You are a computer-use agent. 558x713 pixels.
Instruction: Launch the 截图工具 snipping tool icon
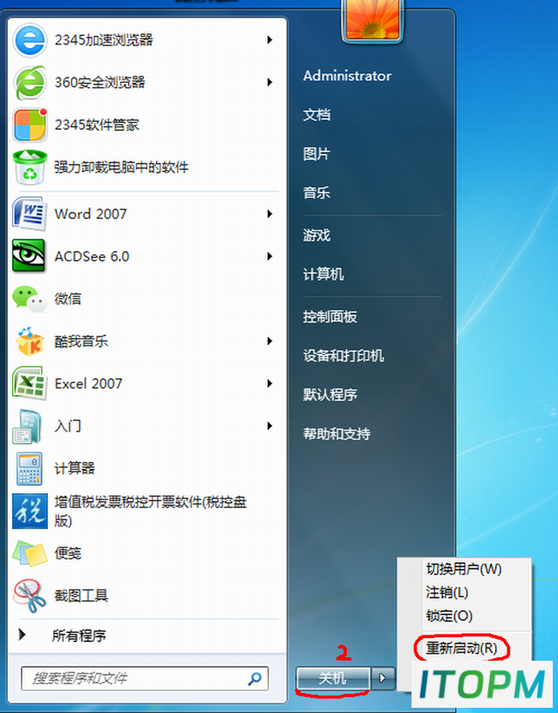tap(30, 595)
